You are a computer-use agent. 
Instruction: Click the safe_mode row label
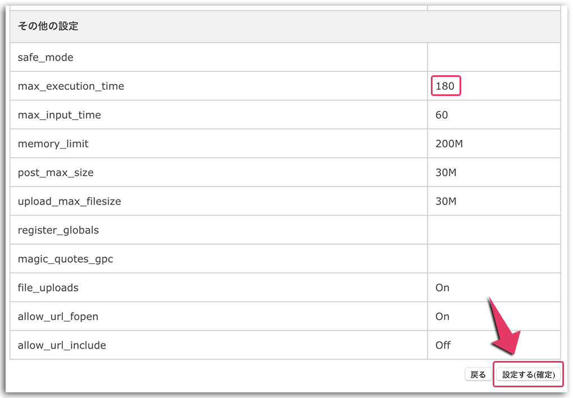coord(46,57)
